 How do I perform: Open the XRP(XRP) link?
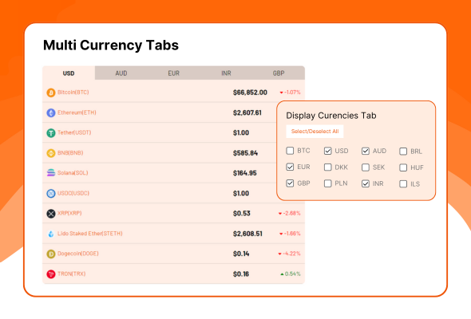coord(69,213)
